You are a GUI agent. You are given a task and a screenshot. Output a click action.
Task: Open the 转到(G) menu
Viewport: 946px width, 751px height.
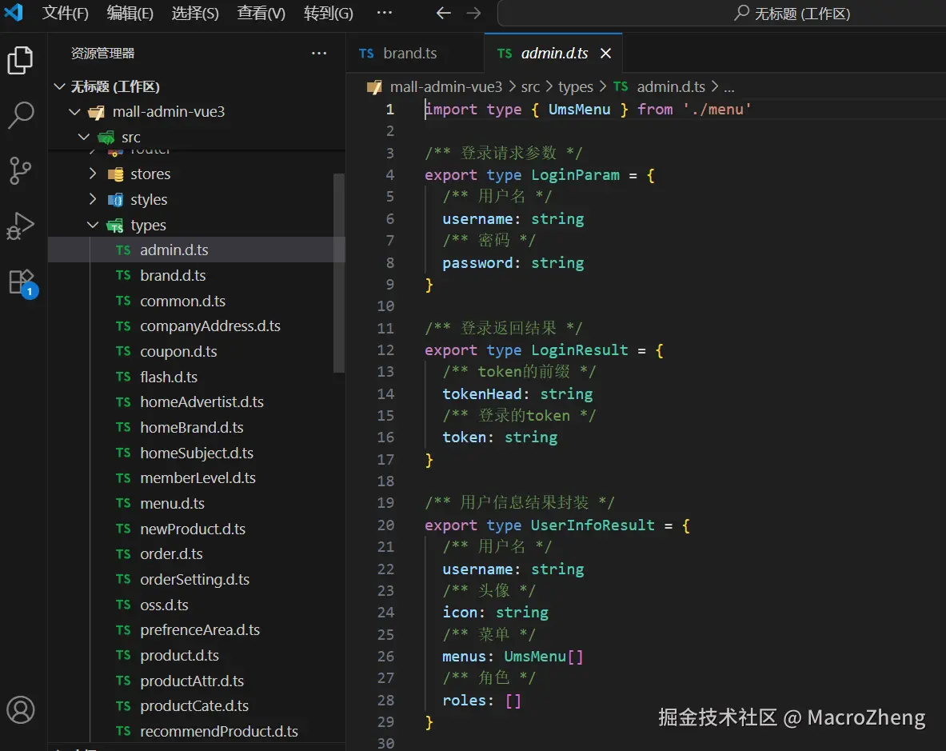pos(328,13)
